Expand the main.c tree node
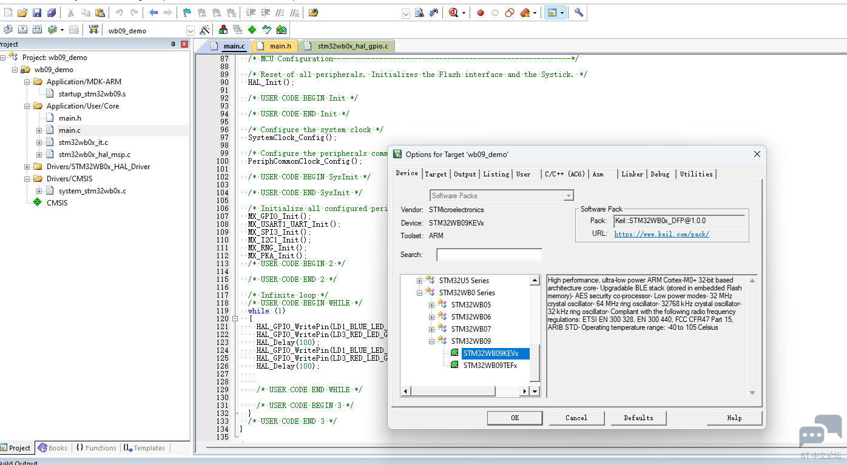The width and height of the screenshot is (847, 465). tap(39, 130)
